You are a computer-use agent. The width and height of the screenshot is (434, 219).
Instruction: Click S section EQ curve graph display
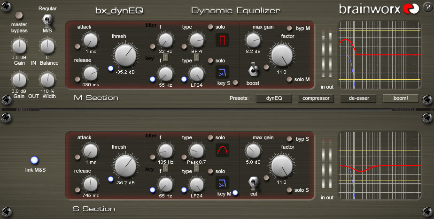[380, 166]
